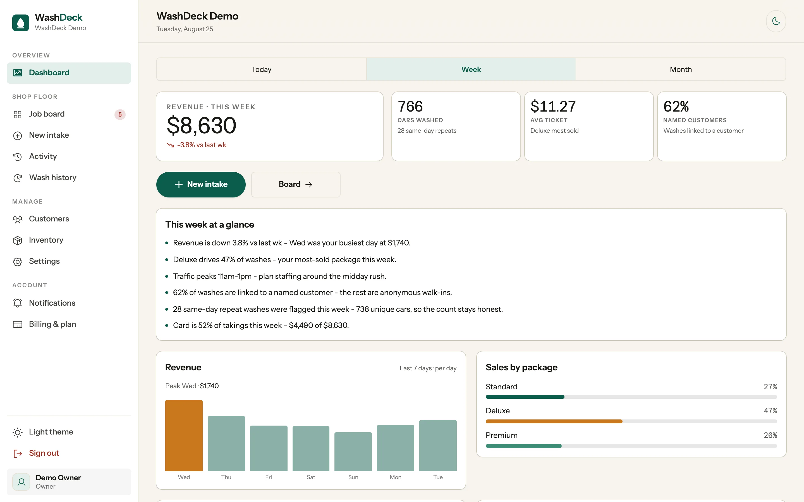Open the Customers page
Image resolution: width=804 pixels, height=502 pixels.
(x=69, y=219)
